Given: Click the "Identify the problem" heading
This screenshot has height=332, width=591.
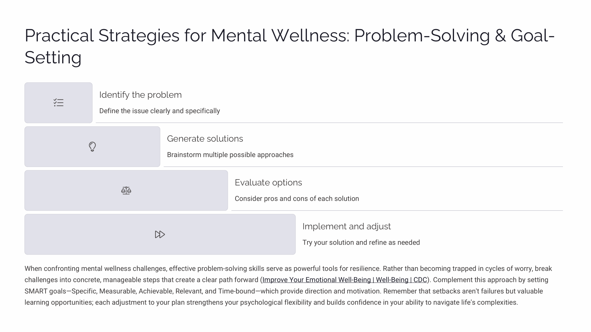Looking at the screenshot, I should [140, 95].
